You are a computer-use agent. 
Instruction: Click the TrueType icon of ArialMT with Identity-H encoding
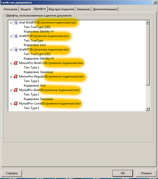(x=16, y=49)
